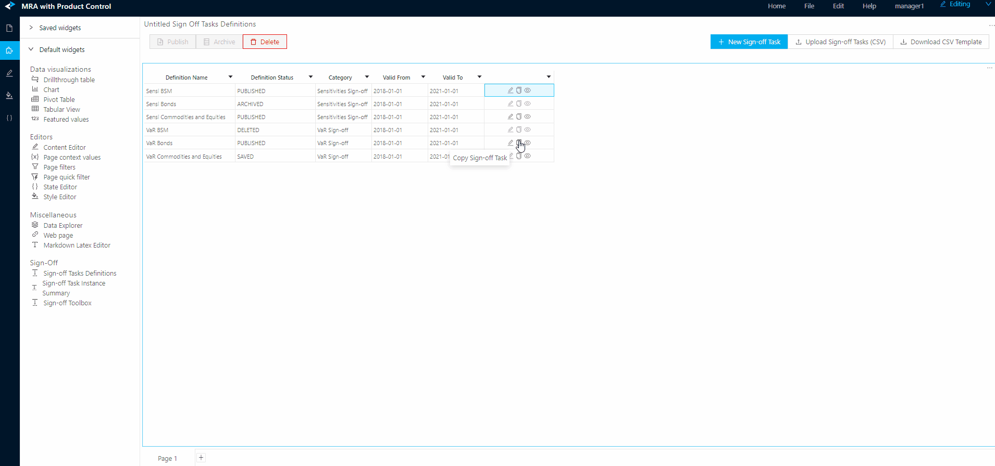Click the copy icon in Sensi Bonds row
The width and height of the screenshot is (995, 466).
pos(519,103)
